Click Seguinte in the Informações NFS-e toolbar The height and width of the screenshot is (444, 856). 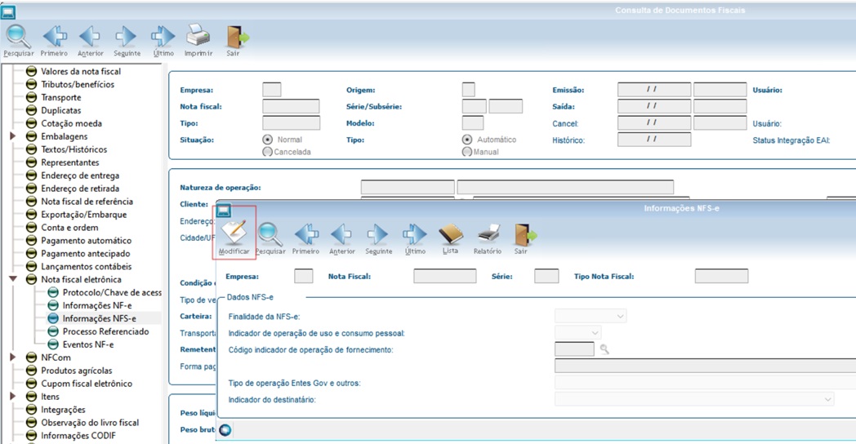[x=378, y=238]
